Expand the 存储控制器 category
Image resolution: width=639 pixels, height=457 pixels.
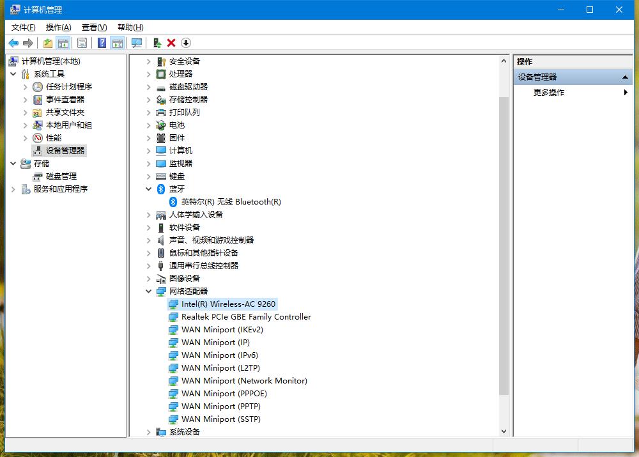(149, 100)
